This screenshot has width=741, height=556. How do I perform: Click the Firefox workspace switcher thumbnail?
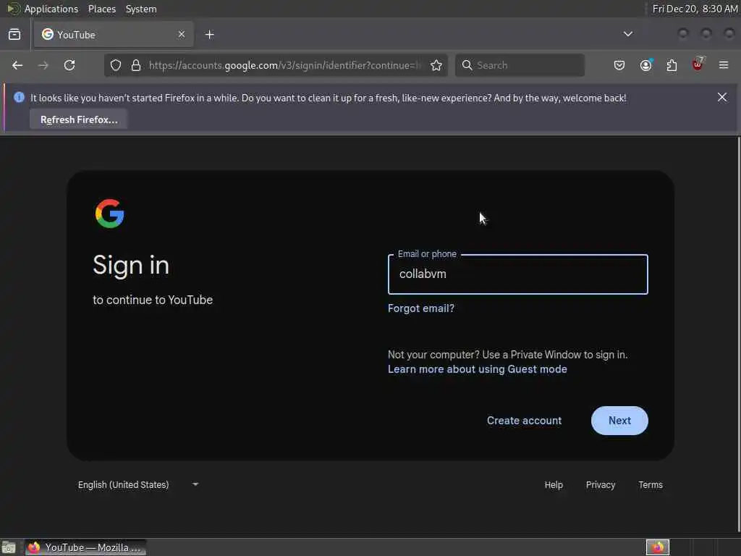[657, 547]
